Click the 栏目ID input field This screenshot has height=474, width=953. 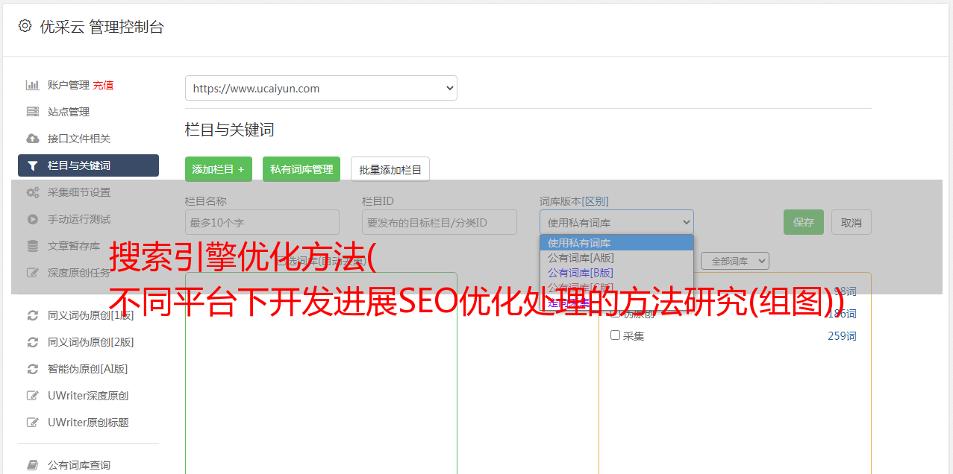pyautogui.click(x=440, y=222)
